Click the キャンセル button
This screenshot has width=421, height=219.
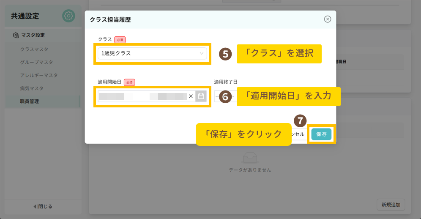point(298,134)
